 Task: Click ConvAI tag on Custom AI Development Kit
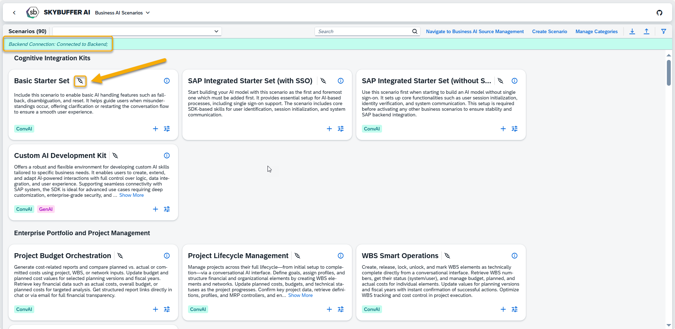coord(24,209)
